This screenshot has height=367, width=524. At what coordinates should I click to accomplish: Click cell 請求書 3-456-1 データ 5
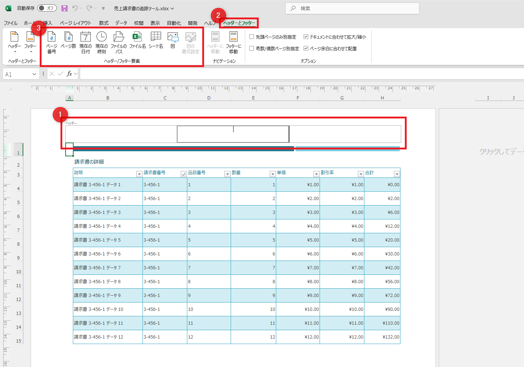pyautogui.click(x=108, y=240)
